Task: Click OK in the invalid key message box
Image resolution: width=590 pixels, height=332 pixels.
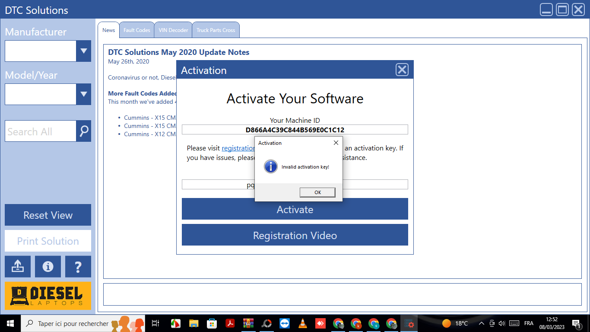Action: pos(317,192)
